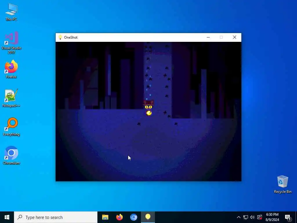Open the This PC desktop icon
The width and height of the screenshot is (297, 223).
pyautogui.click(x=11, y=12)
